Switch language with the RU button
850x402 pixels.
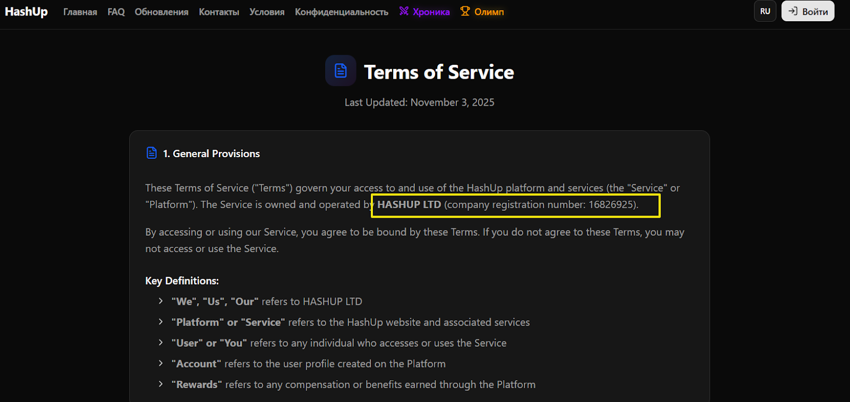tap(765, 11)
